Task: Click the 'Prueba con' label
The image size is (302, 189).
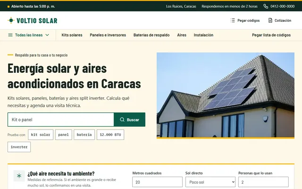Action: tap(17, 135)
